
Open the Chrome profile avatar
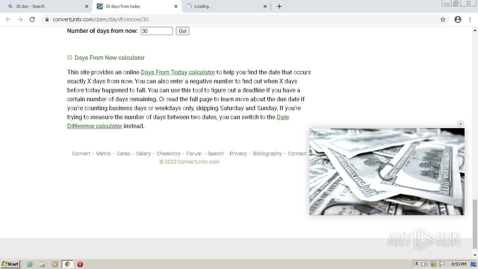458,19
